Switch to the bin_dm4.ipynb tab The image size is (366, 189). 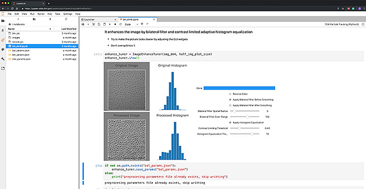(137, 20)
